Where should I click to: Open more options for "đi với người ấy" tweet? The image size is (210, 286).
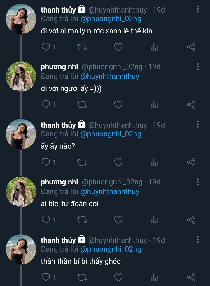(198, 67)
